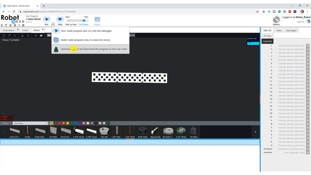
Task: Pick the Bearing Flat part
Action: (155, 132)
